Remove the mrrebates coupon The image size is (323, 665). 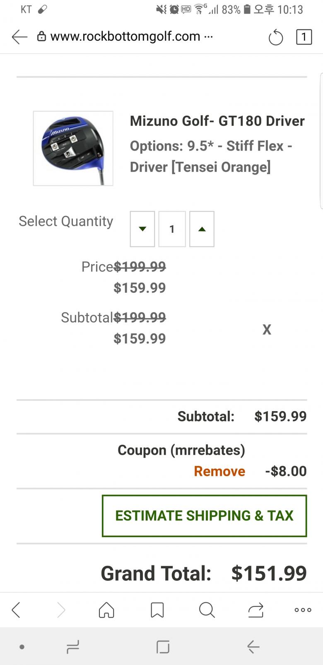219,471
